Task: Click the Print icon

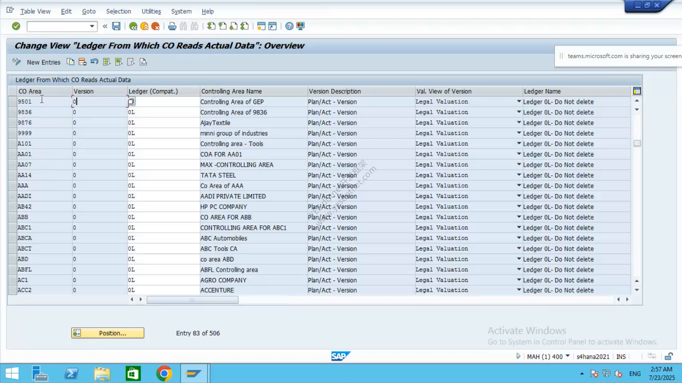Action: pyautogui.click(x=172, y=26)
